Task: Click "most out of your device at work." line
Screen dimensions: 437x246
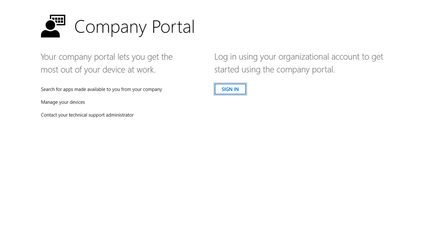Action: pyautogui.click(x=98, y=70)
